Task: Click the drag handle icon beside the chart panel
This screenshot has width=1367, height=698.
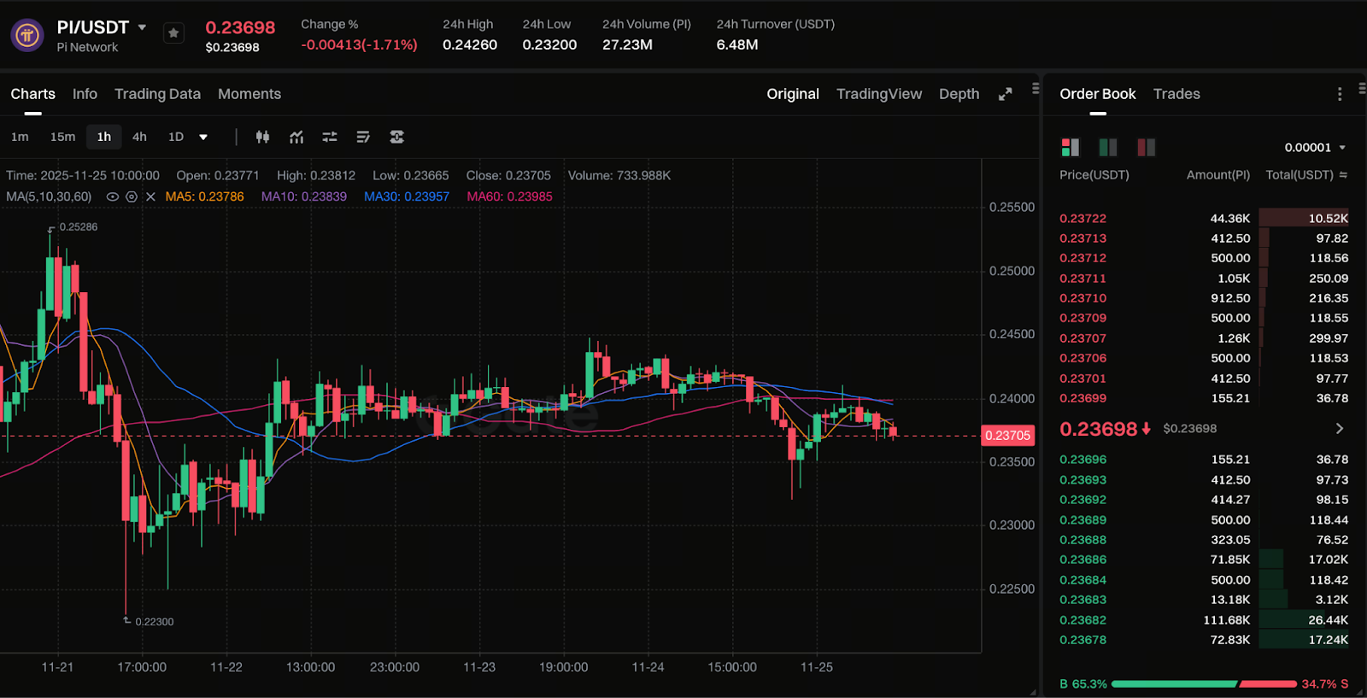Action: 1036,88
